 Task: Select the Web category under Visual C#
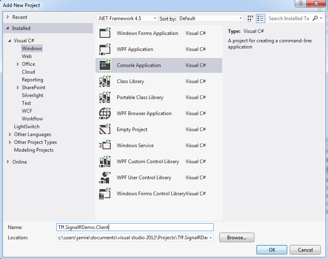(x=27, y=56)
